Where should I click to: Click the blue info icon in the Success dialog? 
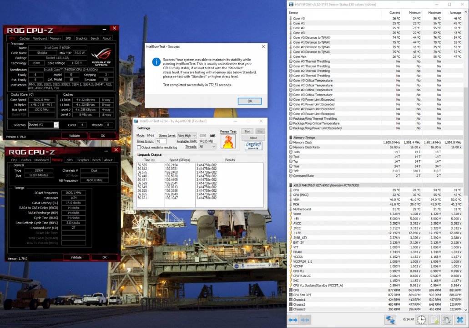[156, 61]
